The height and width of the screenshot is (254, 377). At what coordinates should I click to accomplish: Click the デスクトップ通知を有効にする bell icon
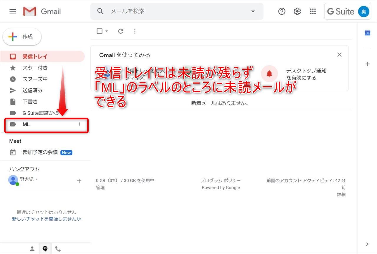pos(269,74)
